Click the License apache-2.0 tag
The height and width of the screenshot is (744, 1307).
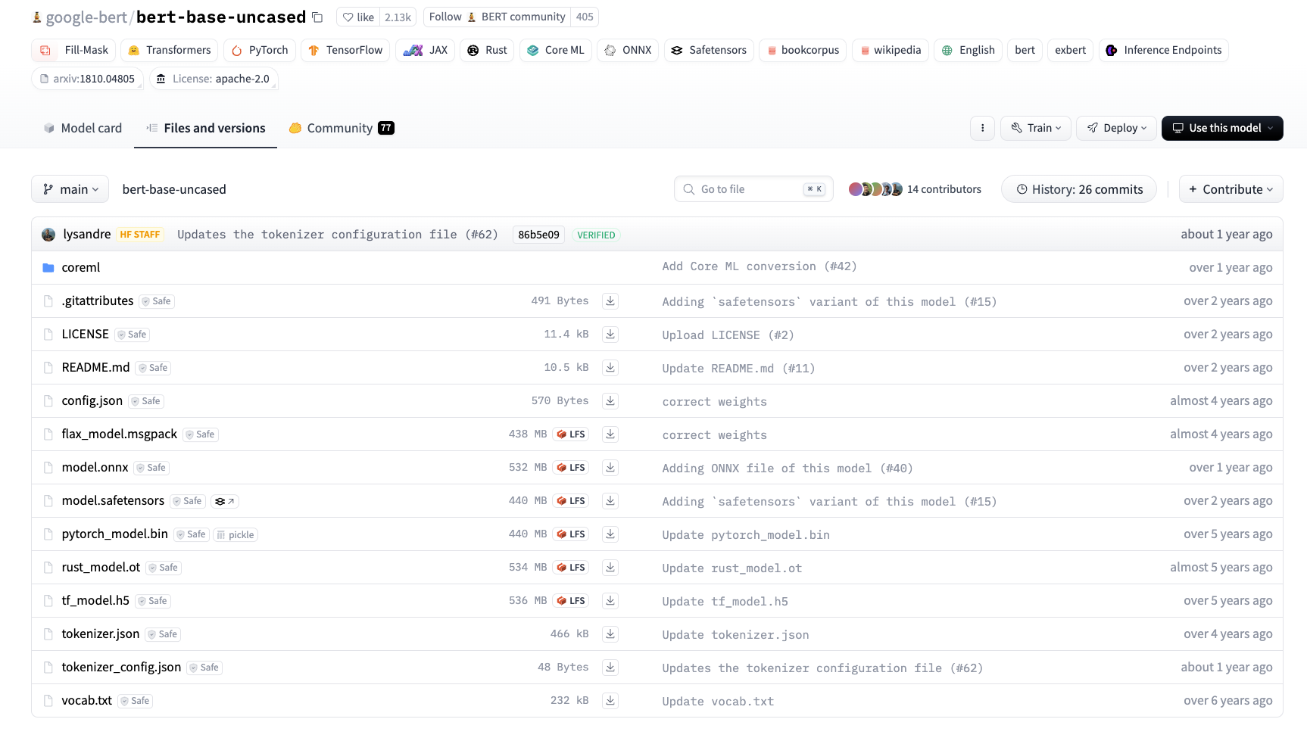(x=214, y=79)
